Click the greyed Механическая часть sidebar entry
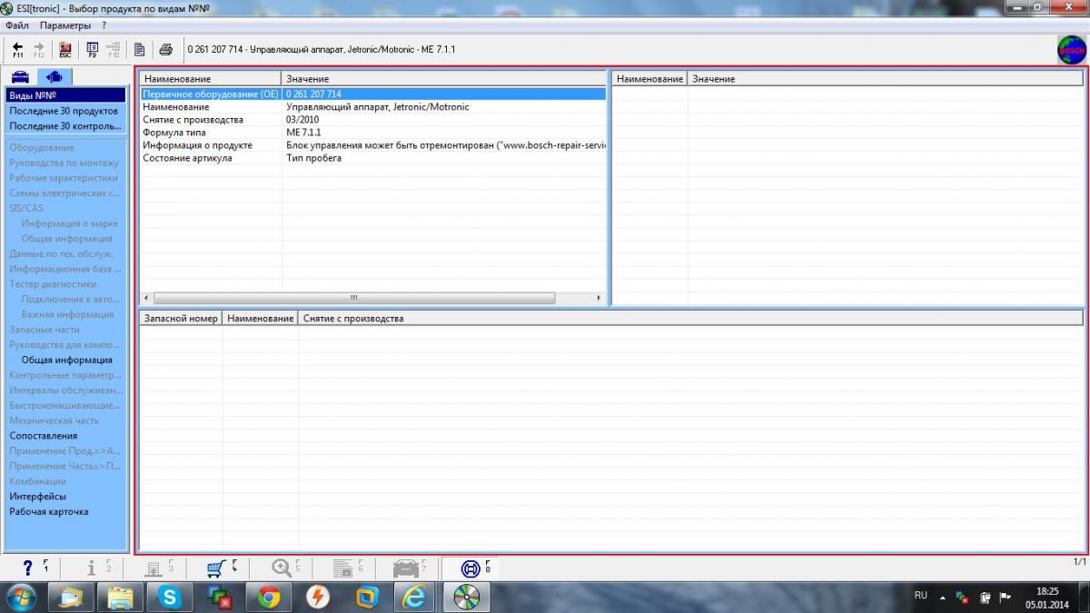 pyautogui.click(x=54, y=420)
